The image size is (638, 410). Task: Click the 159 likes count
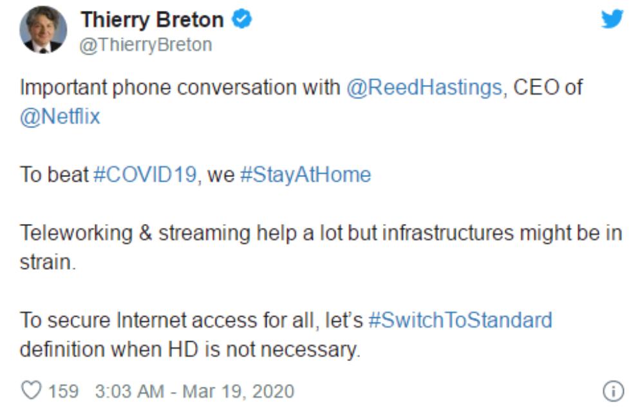pos(63,391)
